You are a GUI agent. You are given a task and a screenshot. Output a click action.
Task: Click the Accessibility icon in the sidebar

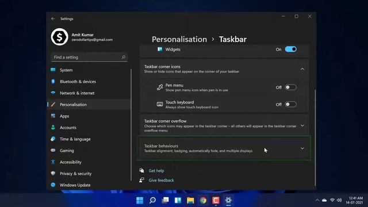(53, 162)
